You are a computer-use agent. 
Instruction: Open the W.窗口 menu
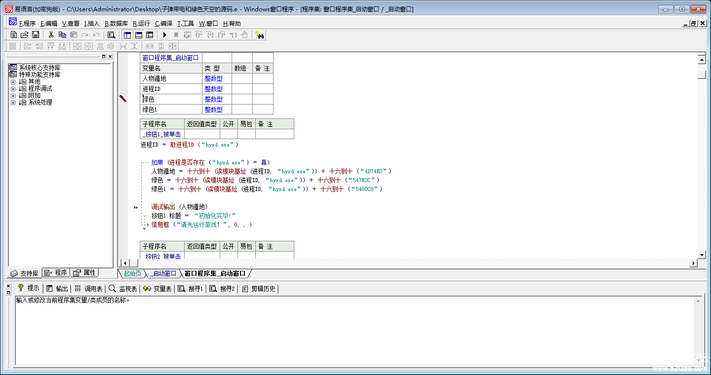pos(208,23)
